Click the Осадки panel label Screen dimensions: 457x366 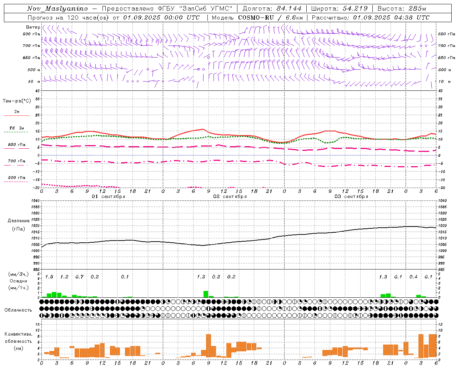[19, 281]
